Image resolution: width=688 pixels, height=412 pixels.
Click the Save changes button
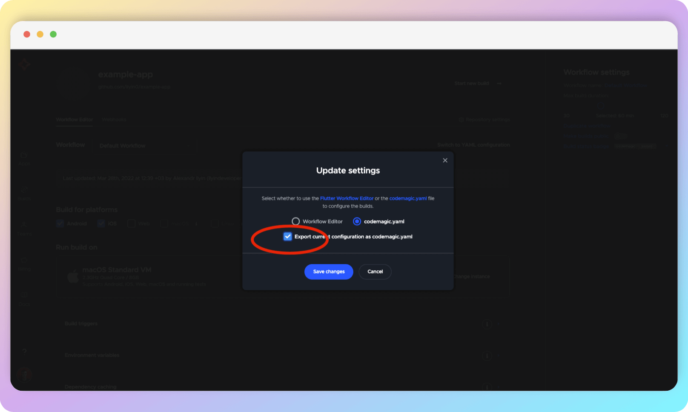pos(328,272)
